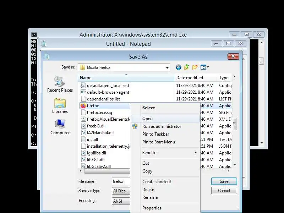The image size is (284, 213).
Task: Click the Config type cell for defaultagent_localized
Action: coord(225,86)
